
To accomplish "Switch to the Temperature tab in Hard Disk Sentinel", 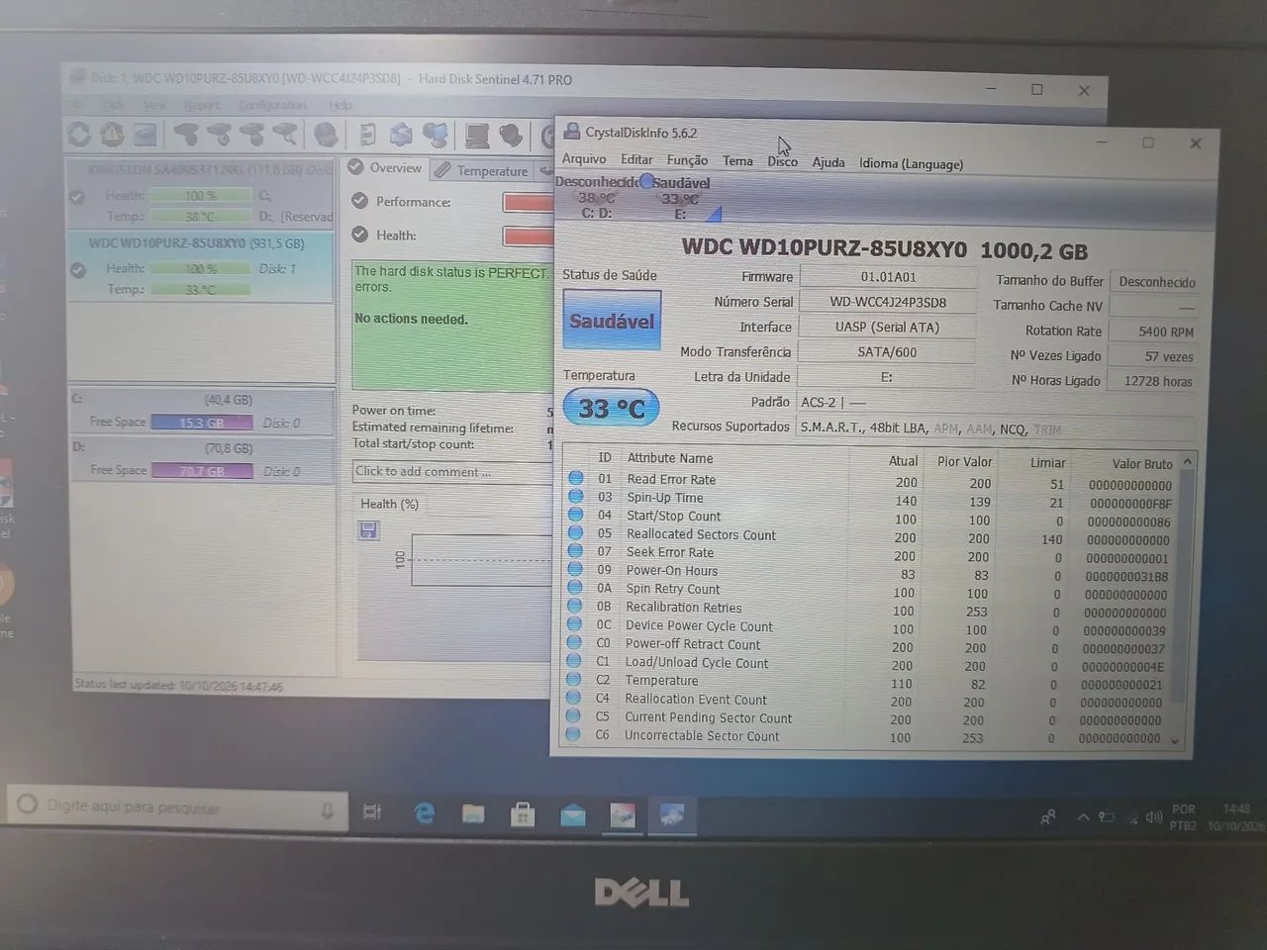I will (483, 170).
